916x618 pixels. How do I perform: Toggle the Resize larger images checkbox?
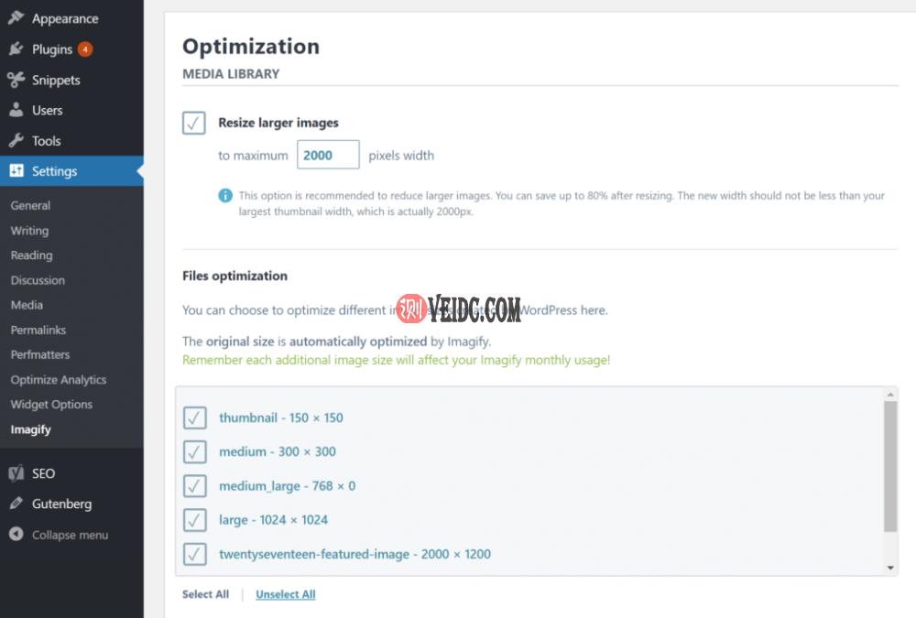click(194, 123)
